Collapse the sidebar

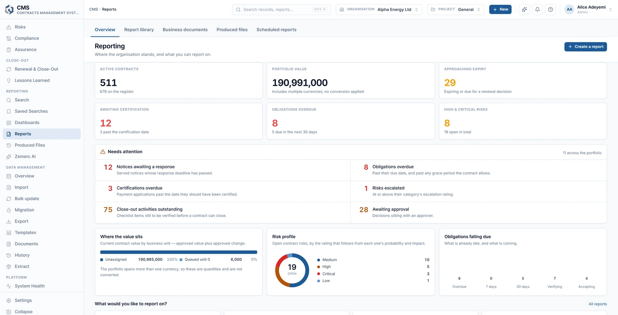pyautogui.click(x=41, y=311)
